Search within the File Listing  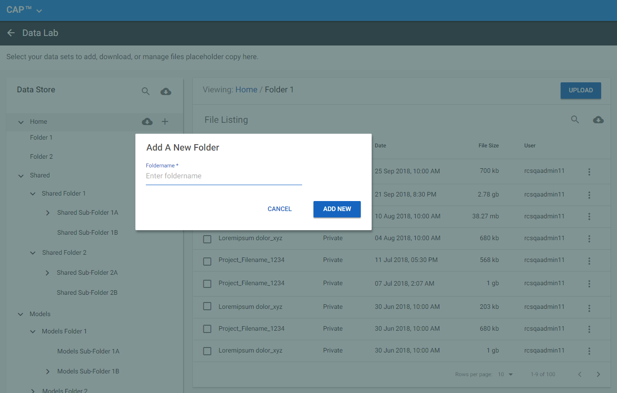pos(575,120)
